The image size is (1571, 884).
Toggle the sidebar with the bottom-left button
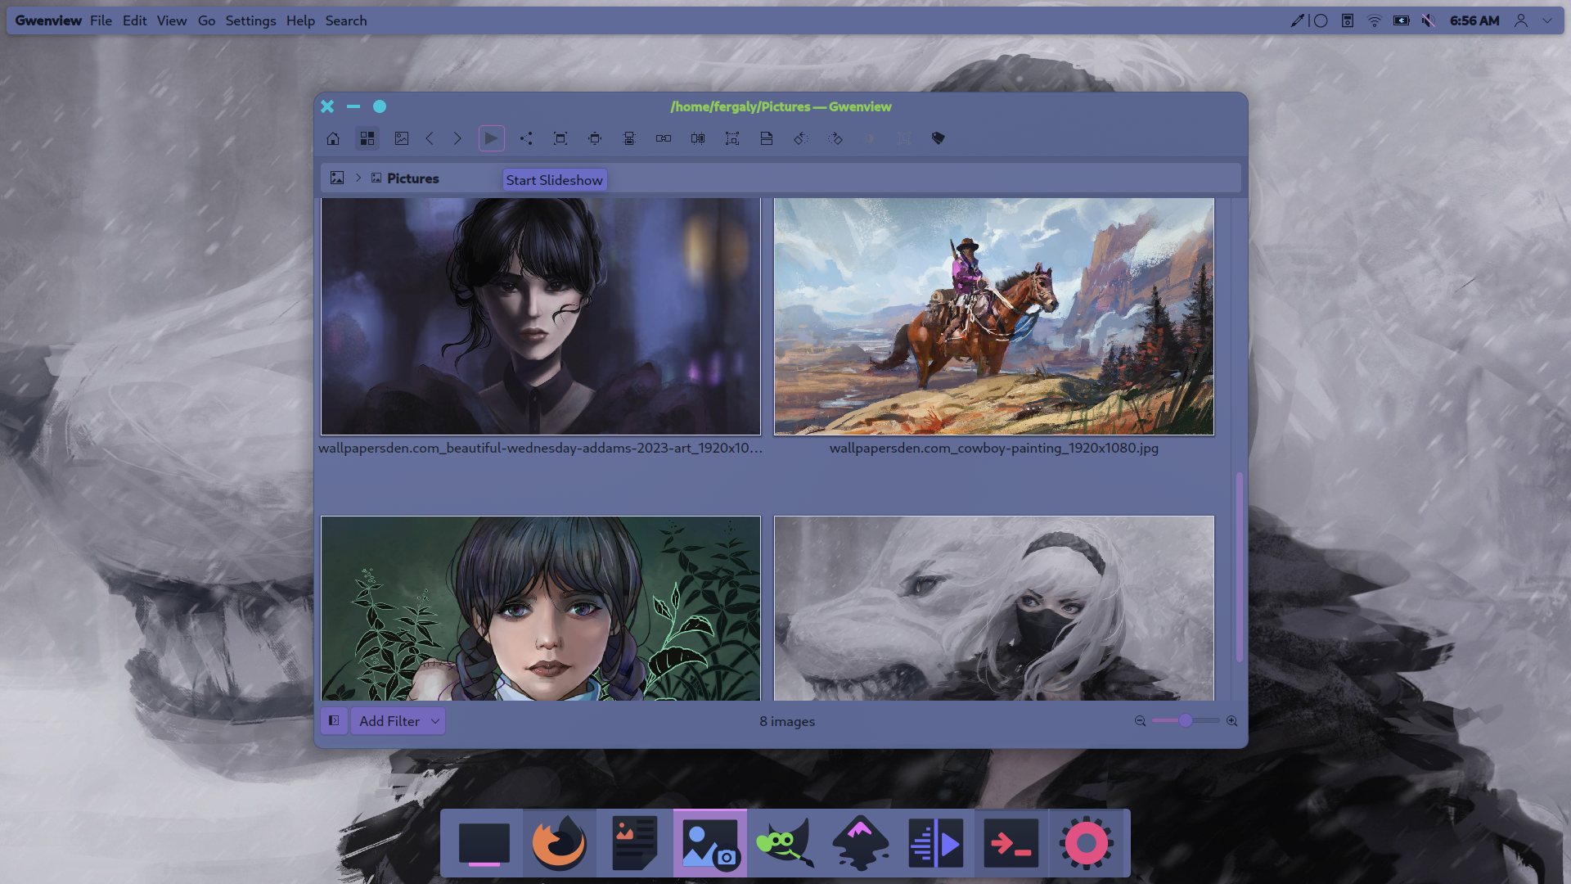334,720
